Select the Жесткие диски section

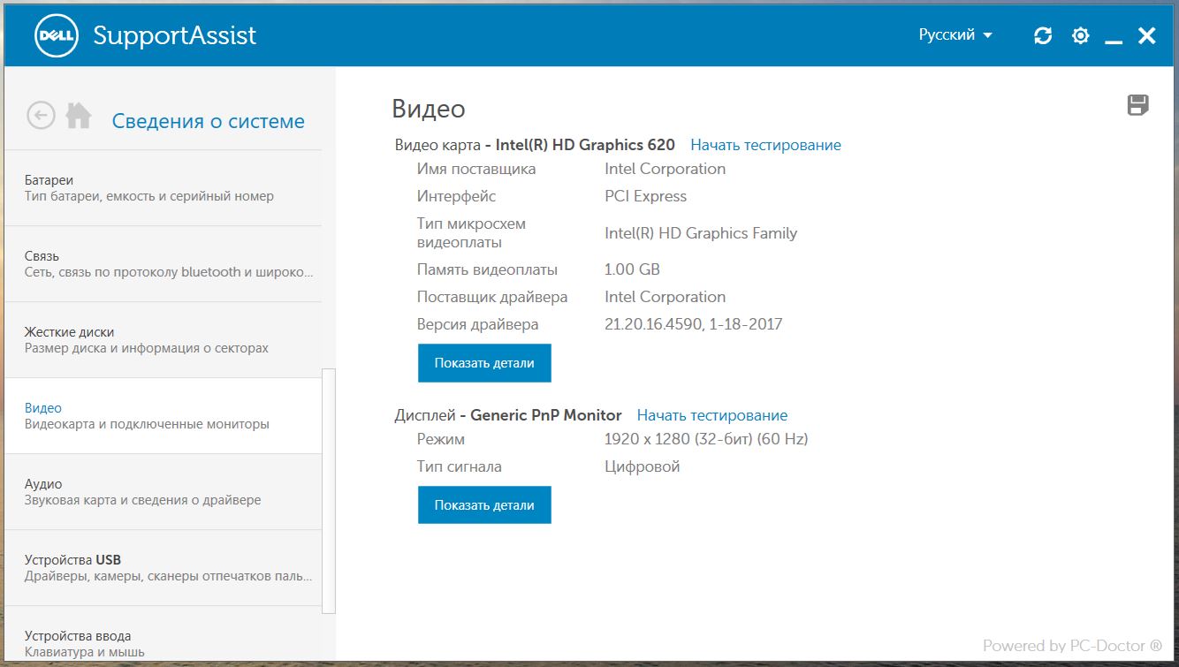[164, 340]
